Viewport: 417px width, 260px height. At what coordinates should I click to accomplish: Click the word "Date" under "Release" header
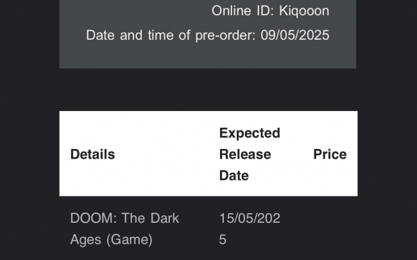234,175
